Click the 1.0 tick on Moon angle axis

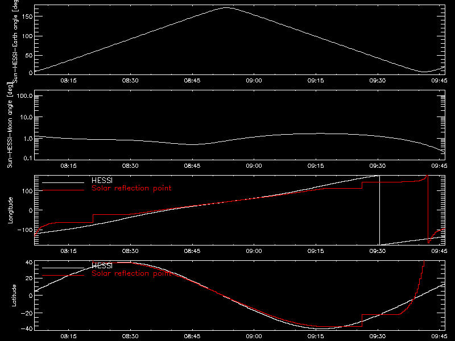[x=27, y=139]
